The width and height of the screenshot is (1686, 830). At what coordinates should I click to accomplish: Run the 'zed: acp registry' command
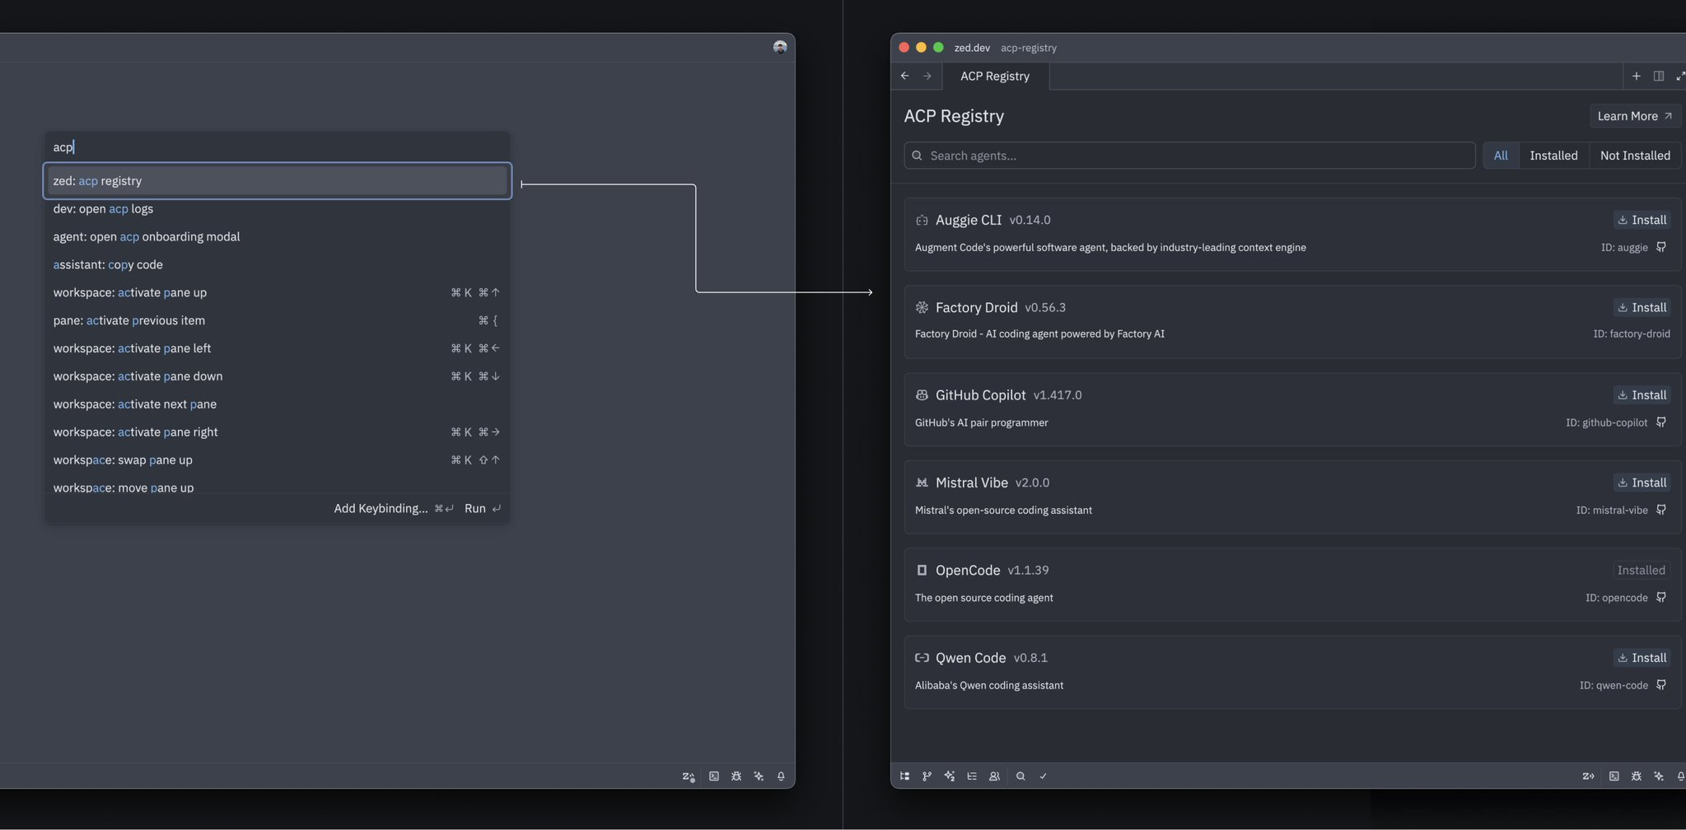click(x=276, y=180)
